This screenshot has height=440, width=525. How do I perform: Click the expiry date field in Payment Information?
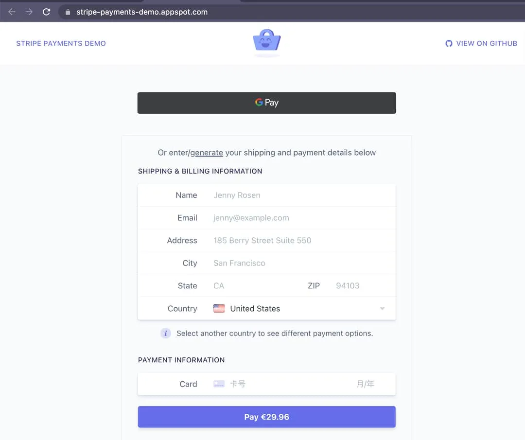tap(365, 384)
